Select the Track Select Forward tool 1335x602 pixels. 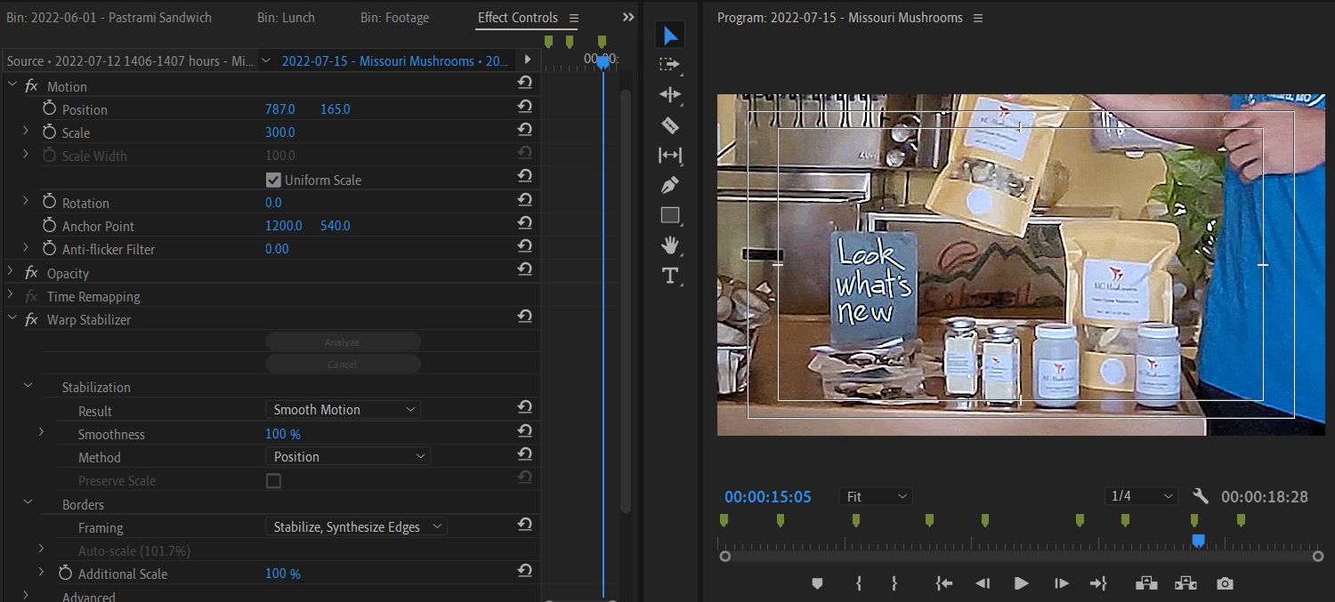670,65
